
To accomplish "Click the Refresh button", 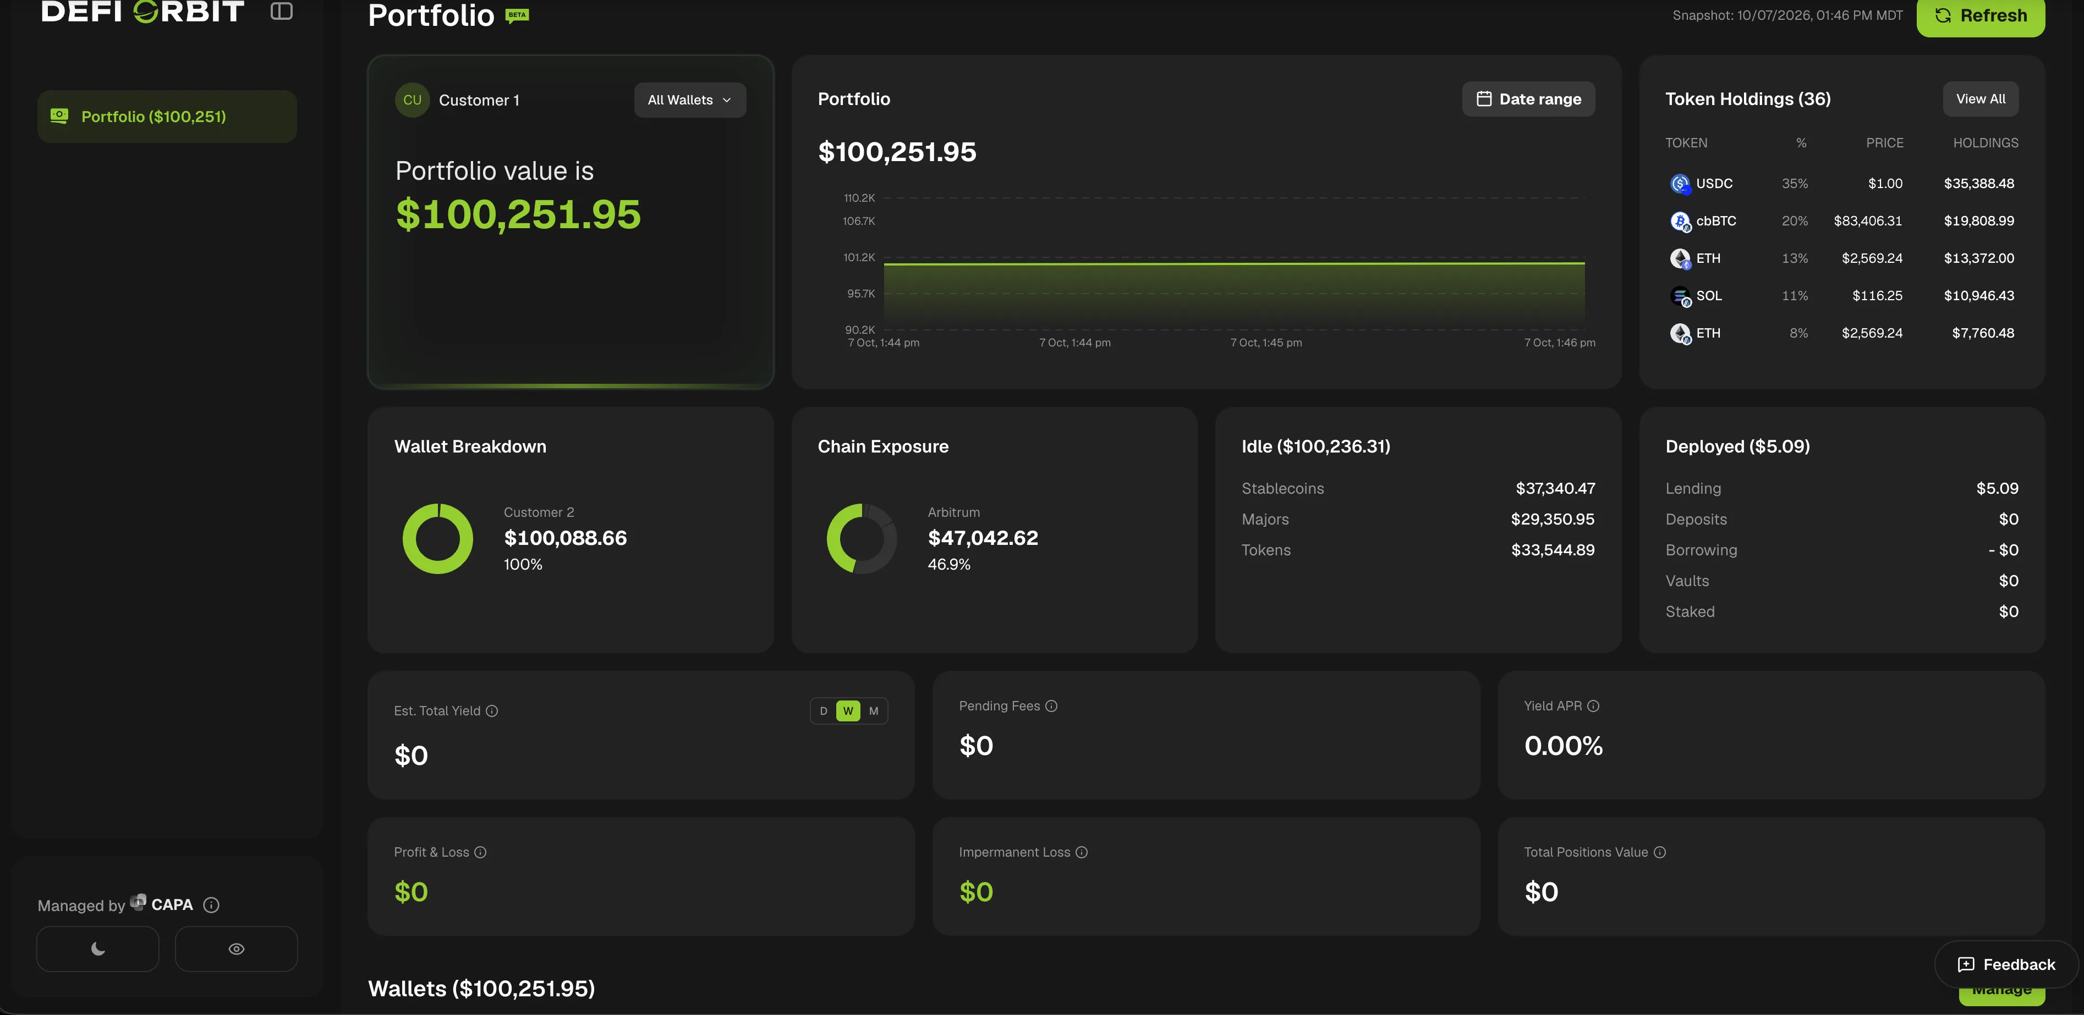I will (x=1981, y=16).
